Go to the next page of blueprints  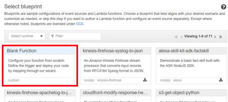click(x=215, y=37)
